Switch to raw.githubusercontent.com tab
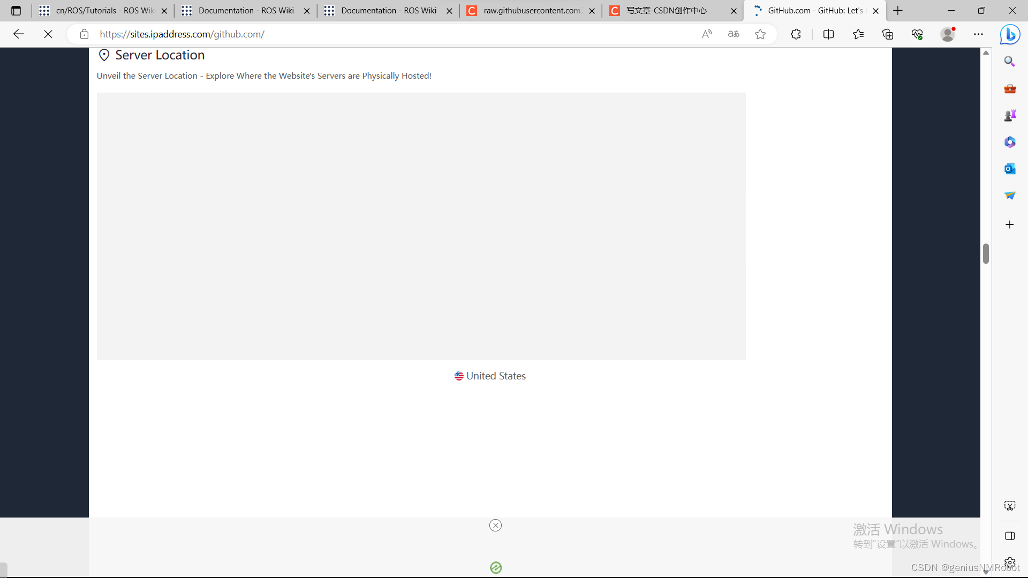This screenshot has height=578, width=1028. click(531, 11)
